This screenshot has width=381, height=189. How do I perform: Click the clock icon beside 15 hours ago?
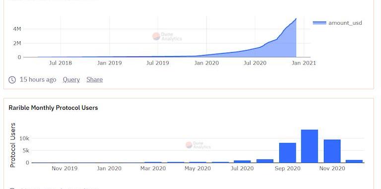pyautogui.click(x=12, y=80)
